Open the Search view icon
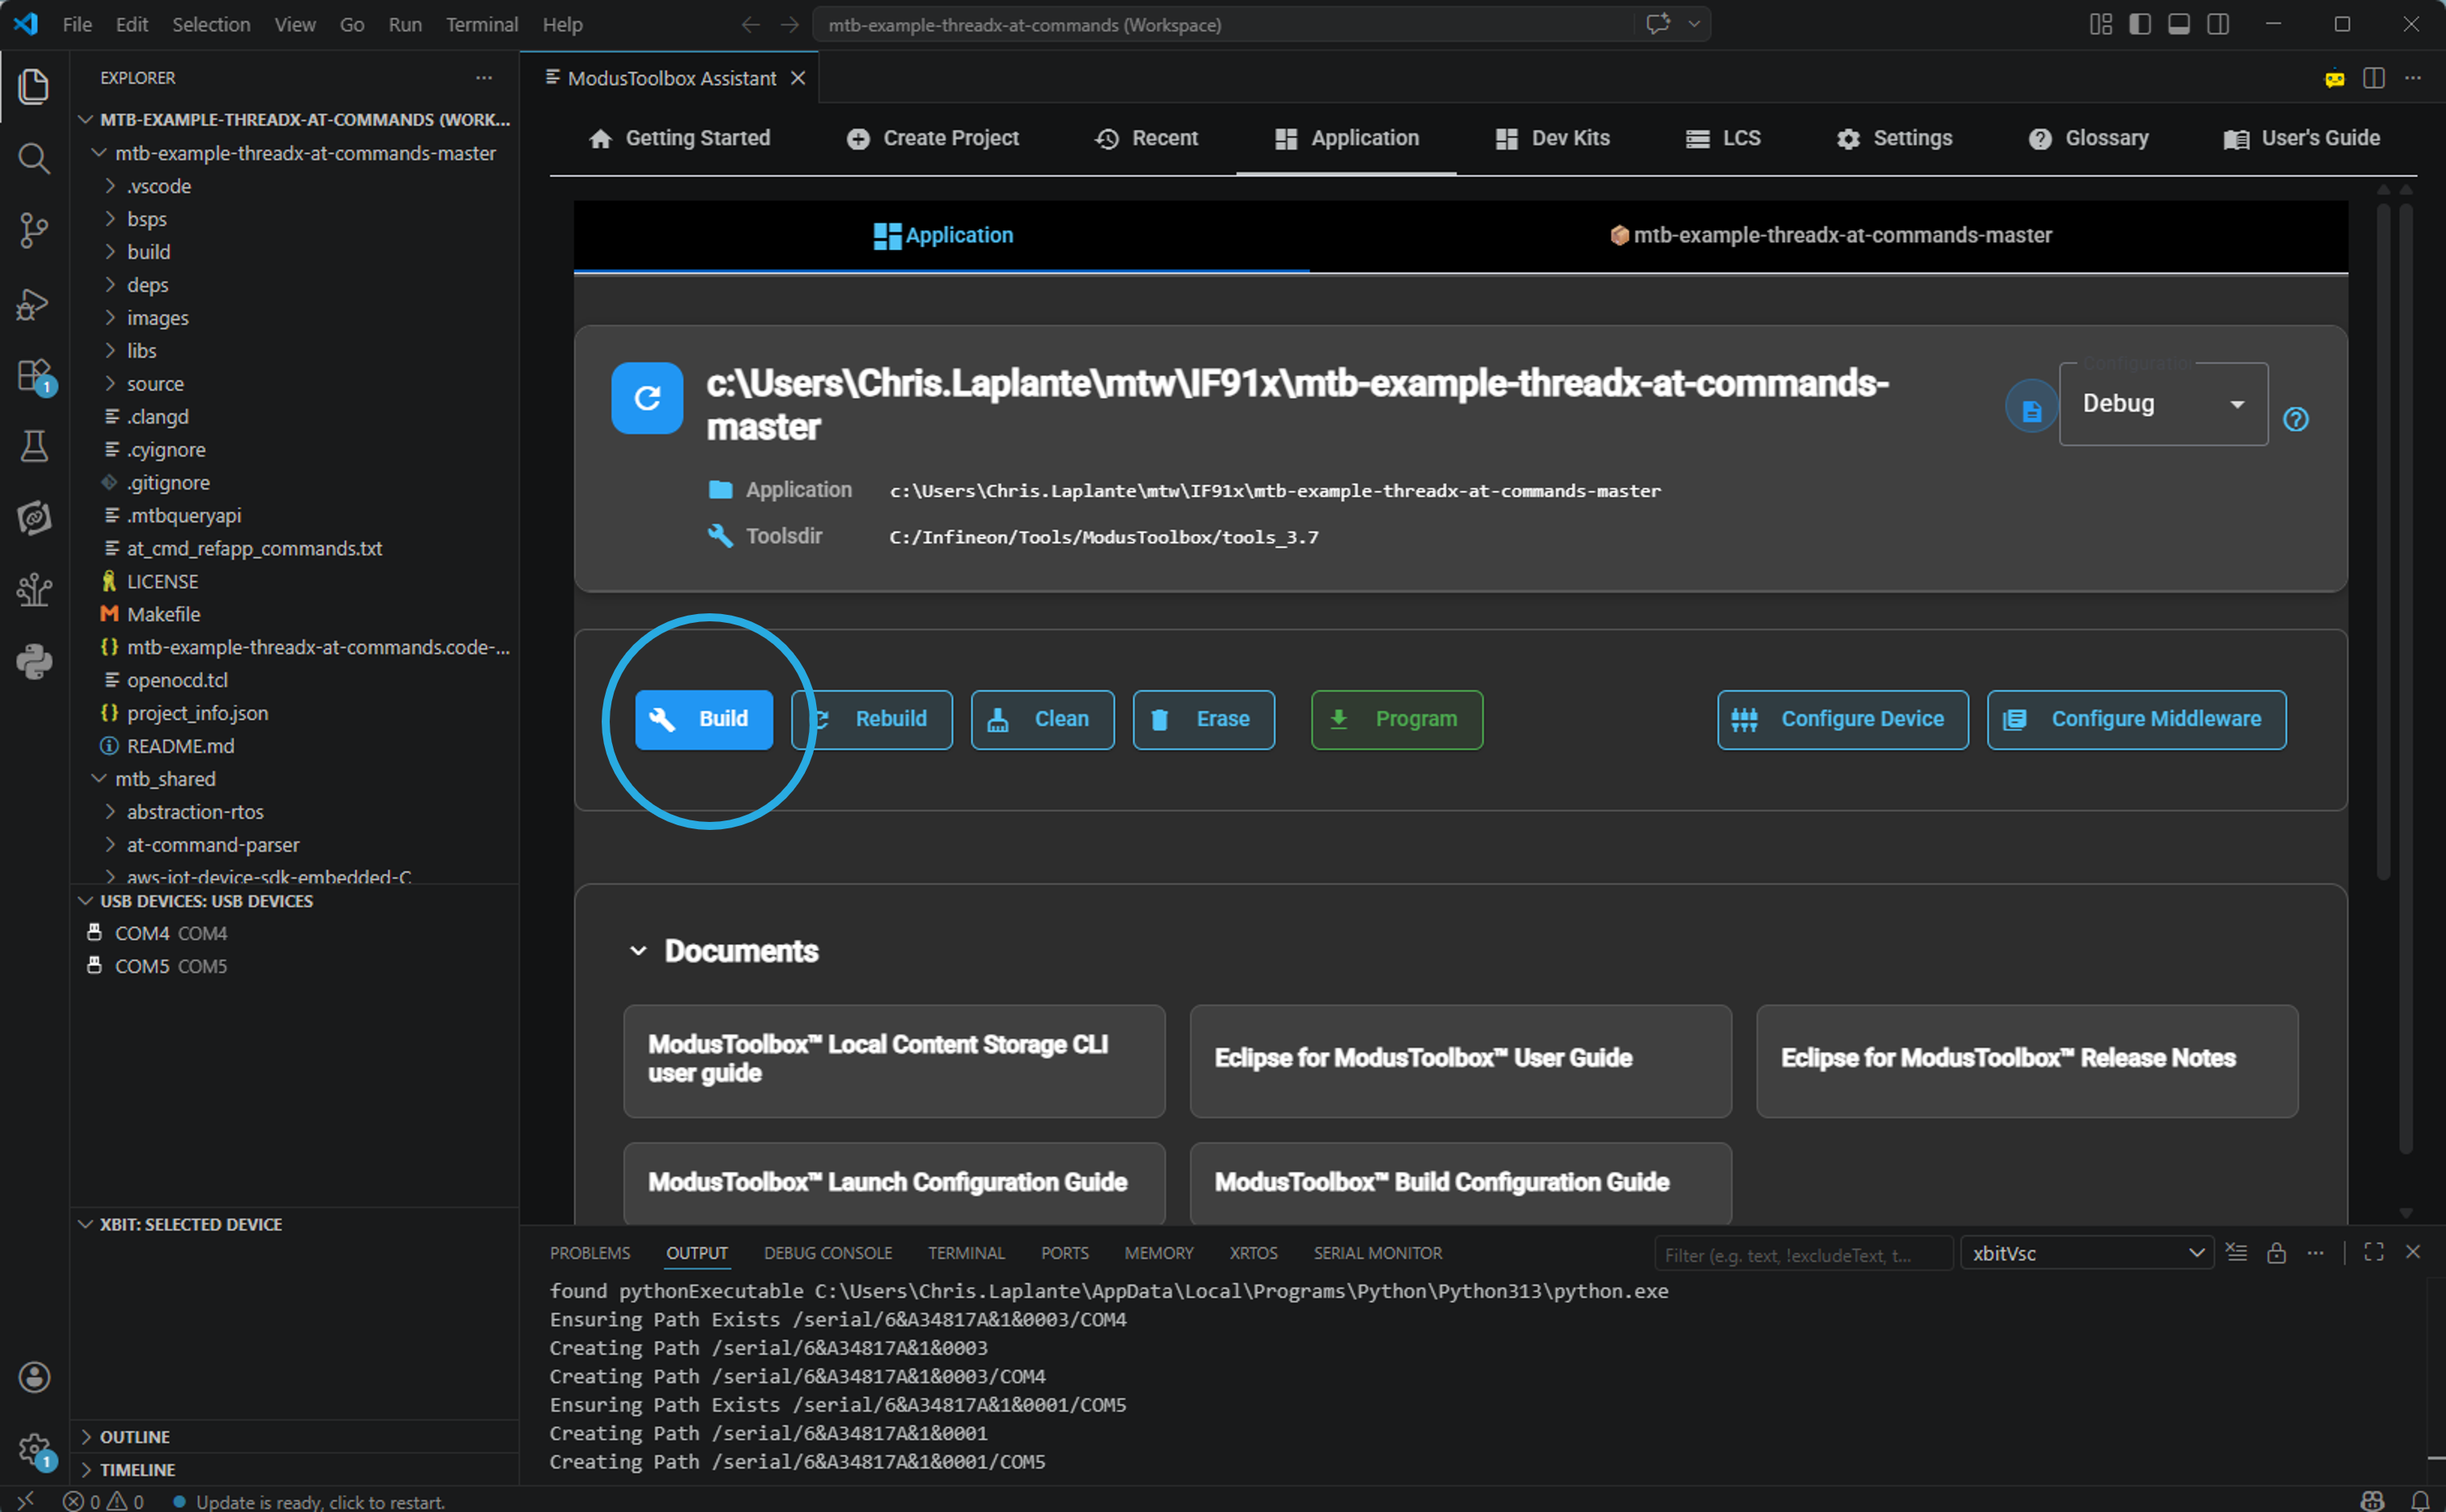The height and width of the screenshot is (1512, 2446). pyautogui.click(x=34, y=158)
